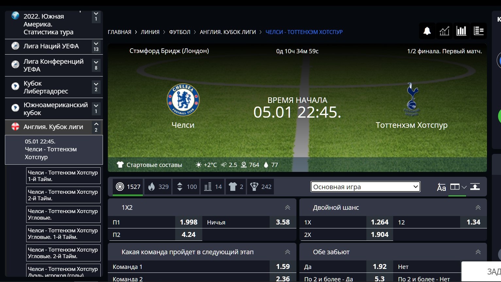Screen dimensions: 501x282
Task: Pick the 1X double chance odds 1.264
Action: click(x=379, y=222)
